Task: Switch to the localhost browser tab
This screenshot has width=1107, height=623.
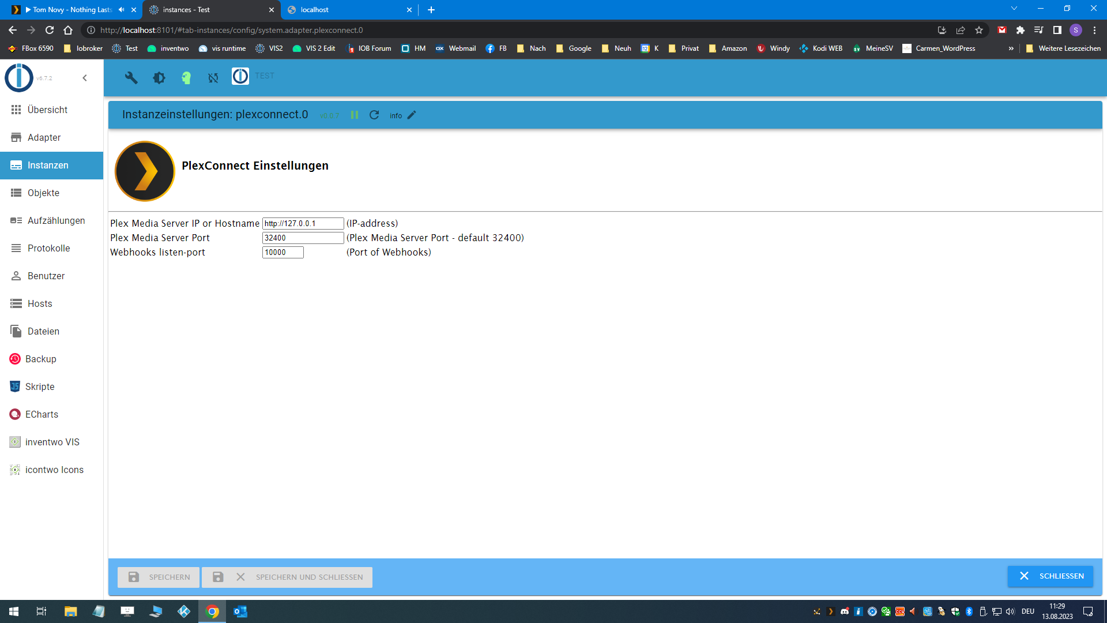Action: pyautogui.click(x=350, y=10)
